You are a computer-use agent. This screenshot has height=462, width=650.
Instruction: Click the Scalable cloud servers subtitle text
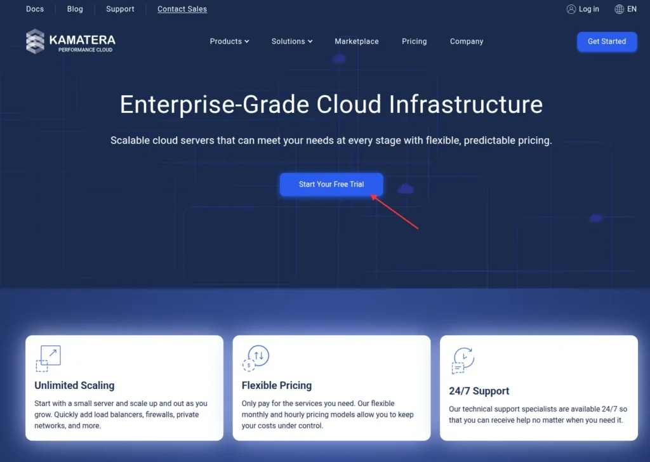[331, 140]
